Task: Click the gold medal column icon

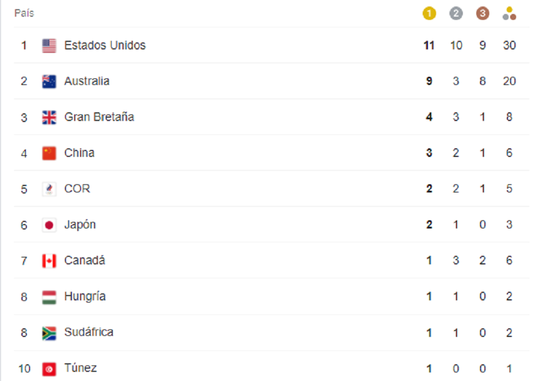Action: (x=429, y=14)
